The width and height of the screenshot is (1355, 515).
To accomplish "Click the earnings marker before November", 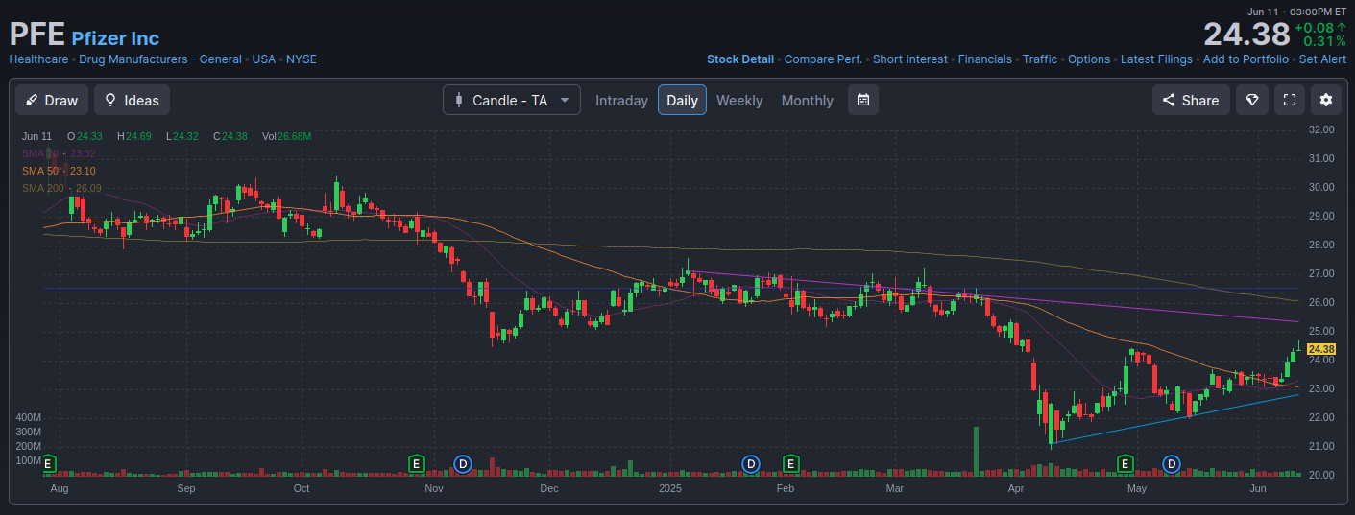I will (x=416, y=464).
